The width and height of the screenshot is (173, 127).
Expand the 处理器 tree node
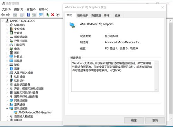(7, 33)
